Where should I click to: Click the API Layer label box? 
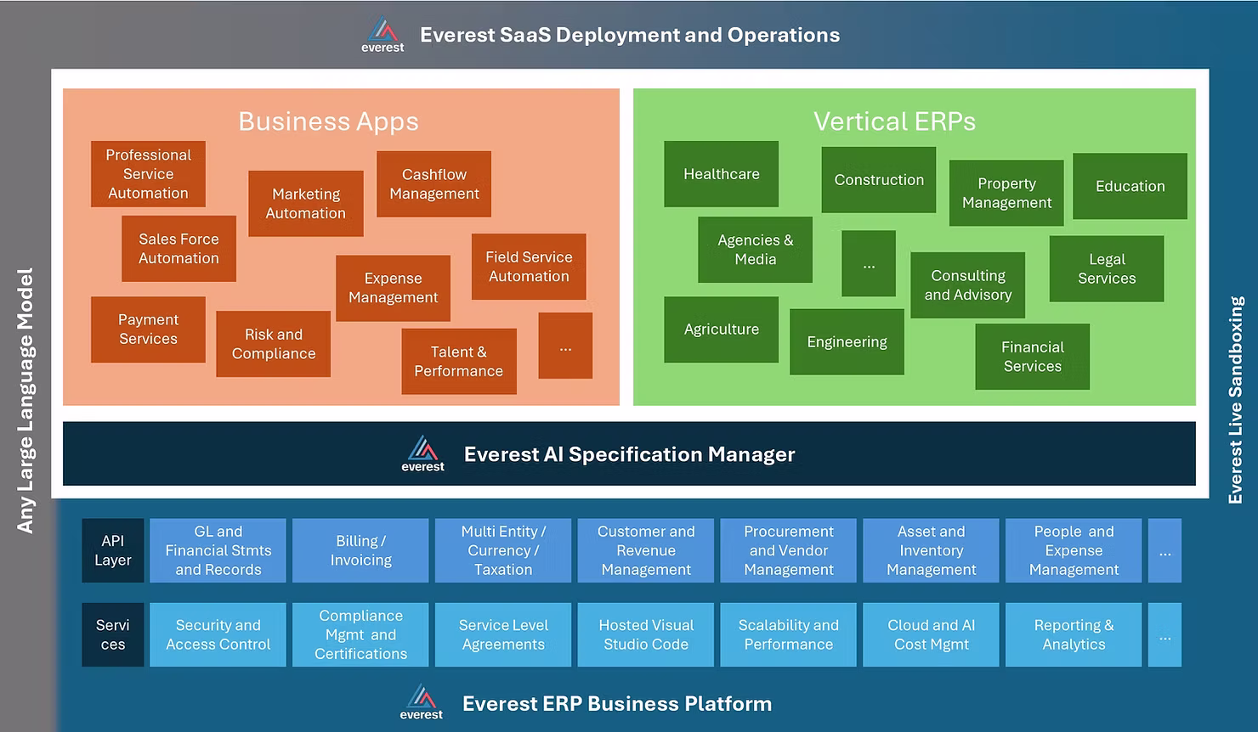tap(113, 550)
